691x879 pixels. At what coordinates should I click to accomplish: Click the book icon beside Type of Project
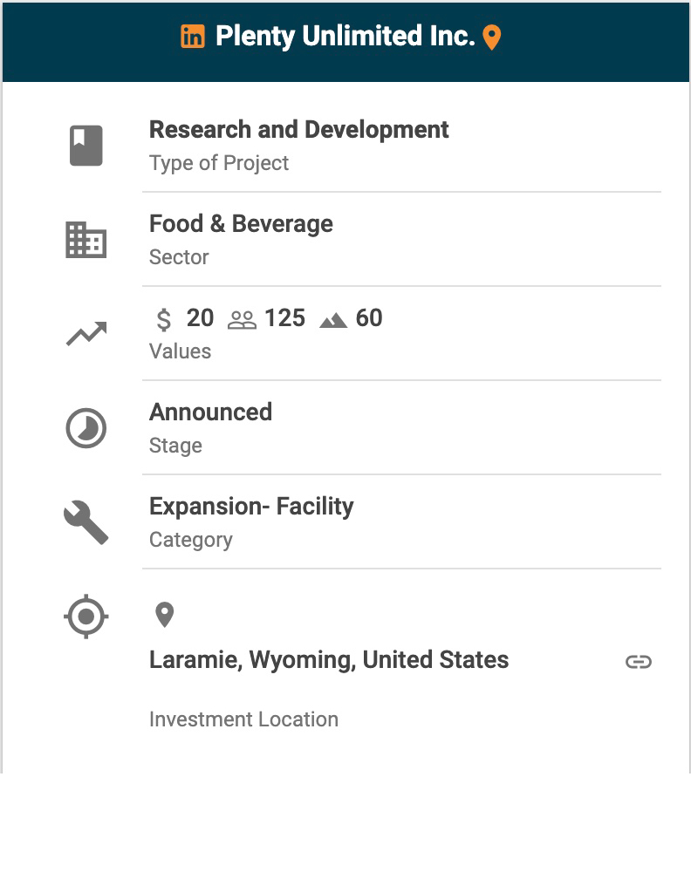tap(86, 146)
